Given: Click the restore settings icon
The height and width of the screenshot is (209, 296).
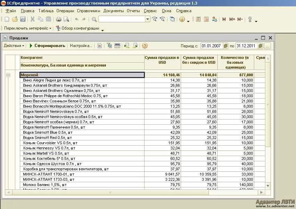Looking at the screenshot, I should click(x=127, y=46).
